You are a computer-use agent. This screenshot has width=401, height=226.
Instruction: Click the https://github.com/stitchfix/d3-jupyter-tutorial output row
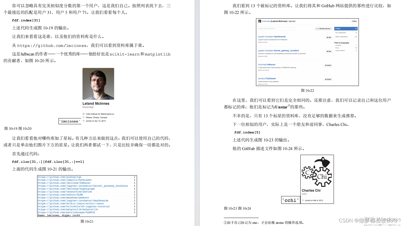click(x=87, y=206)
